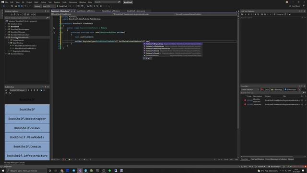The height and width of the screenshot is (173, 307).
Task: Select RegistrationModule.cs in Solution Explorer
Action: click(x=21, y=51)
